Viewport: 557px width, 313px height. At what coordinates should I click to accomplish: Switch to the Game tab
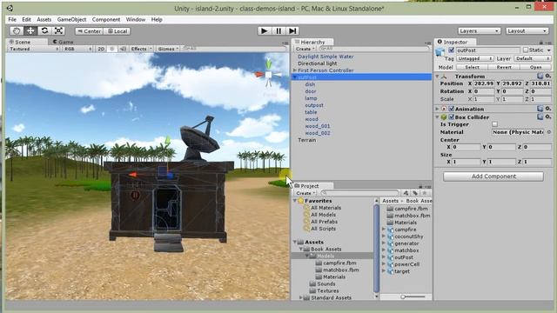tap(64, 42)
